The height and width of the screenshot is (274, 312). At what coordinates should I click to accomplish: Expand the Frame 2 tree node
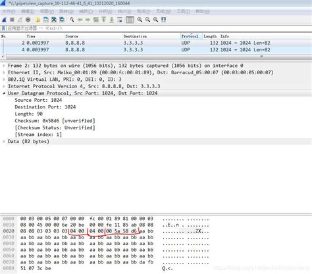click(4, 66)
